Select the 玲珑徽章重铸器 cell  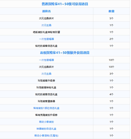point(46,101)
